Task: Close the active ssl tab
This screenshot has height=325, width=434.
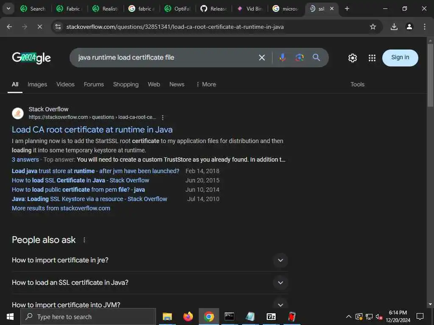Action: (332, 8)
